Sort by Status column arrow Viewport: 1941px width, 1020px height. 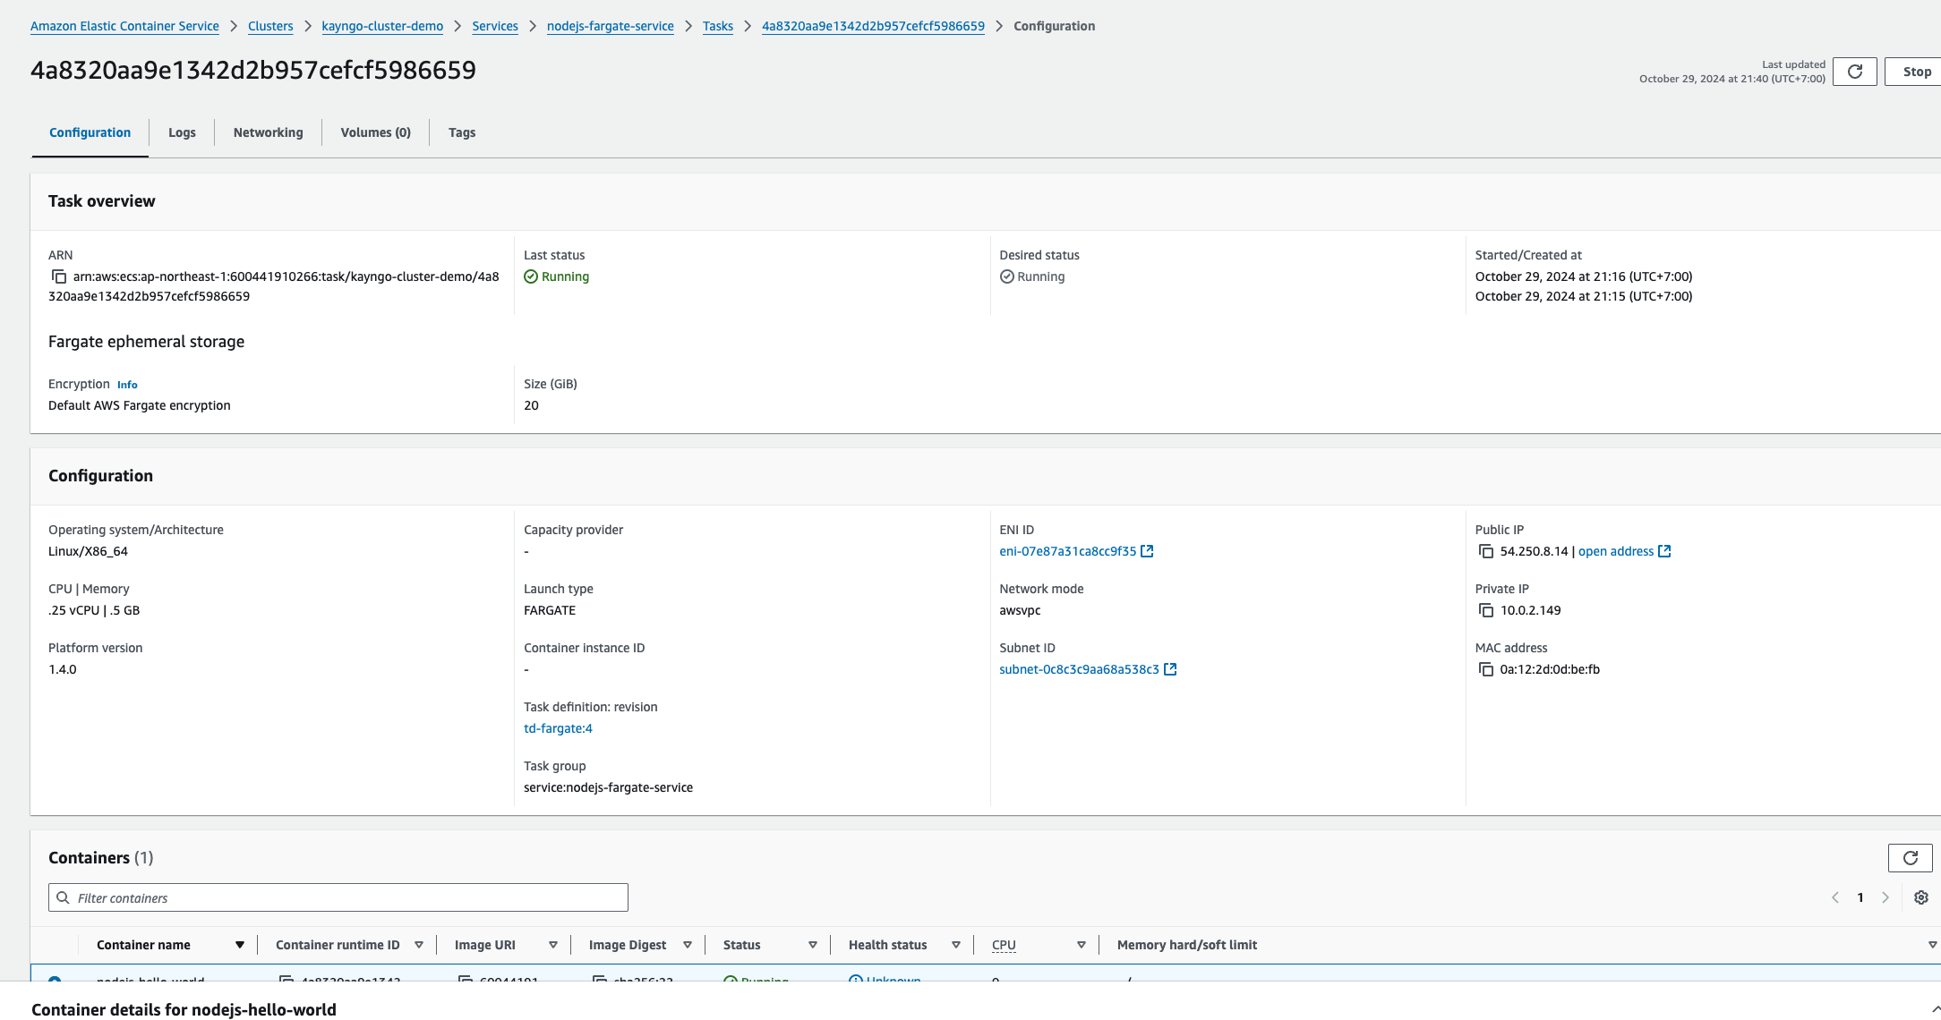pyautogui.click(x=813, y=945)
